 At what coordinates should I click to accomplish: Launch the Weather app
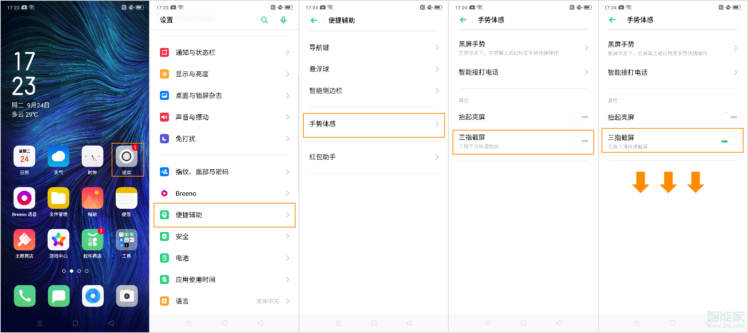tap(58, 156)
